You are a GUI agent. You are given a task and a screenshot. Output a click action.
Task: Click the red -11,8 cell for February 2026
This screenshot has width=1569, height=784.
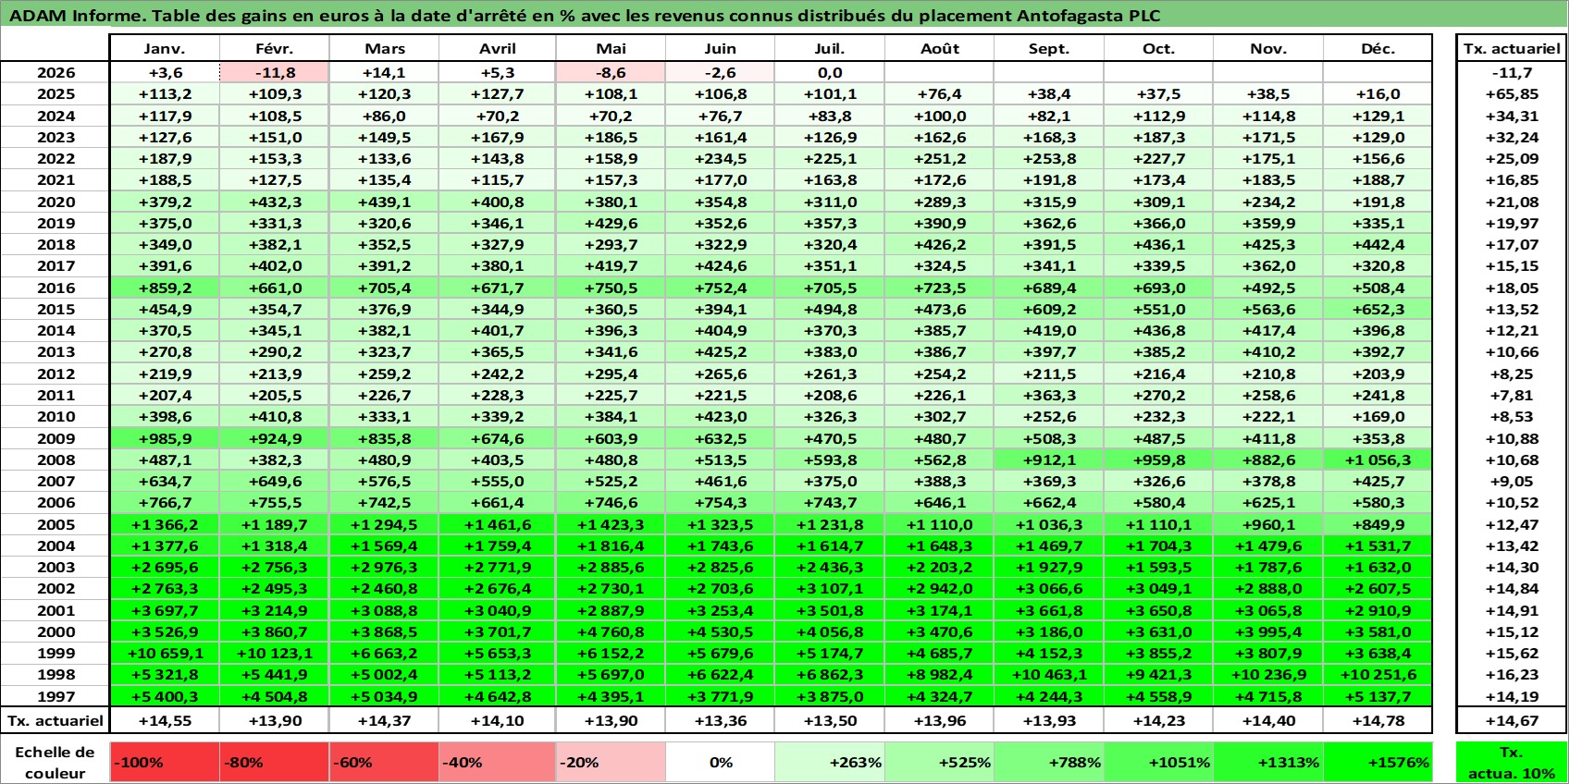click(x=275, y=73)
